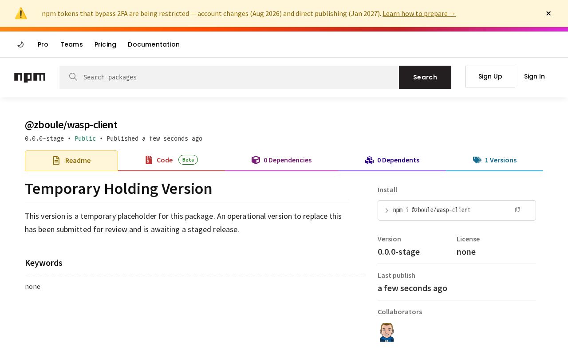This screenshot has height=355, width=568.
Task: Open the Documentation link
Action: [x=154, y=44]
